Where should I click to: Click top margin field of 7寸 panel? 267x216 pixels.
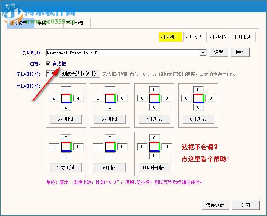154,89
